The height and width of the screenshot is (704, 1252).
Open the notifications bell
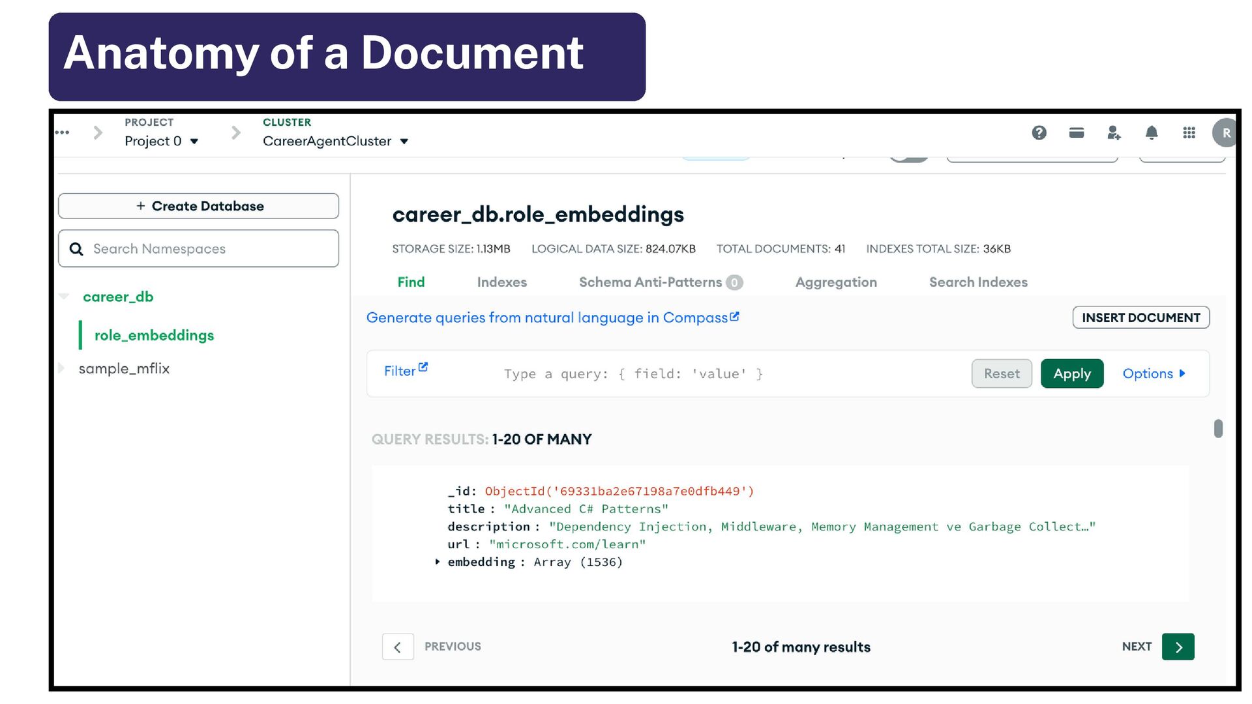[1152, 133]
